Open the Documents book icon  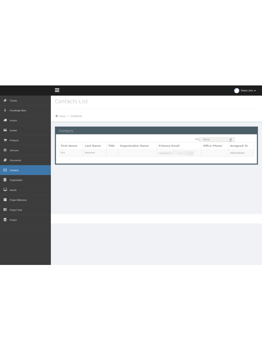pyautogui.click(x=5, y=160)
